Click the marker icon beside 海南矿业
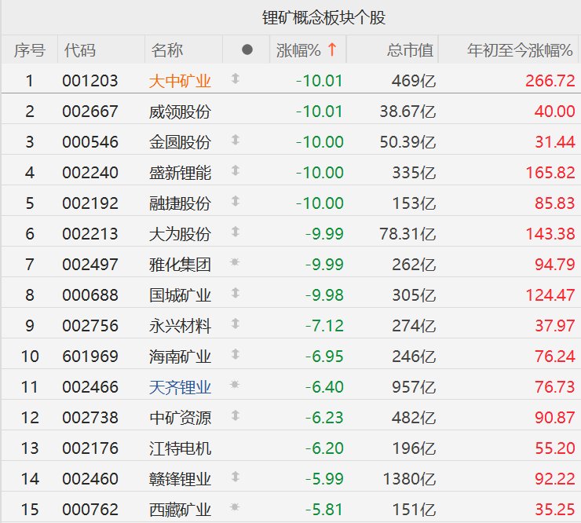This screenshot has width=581, height=523. click(x=235, y=356)
